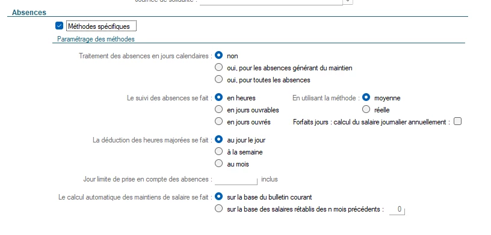Select 'sur la base du bulletin courant'
The height and width of the screenshot is (235, 491).
click(218, 197)
